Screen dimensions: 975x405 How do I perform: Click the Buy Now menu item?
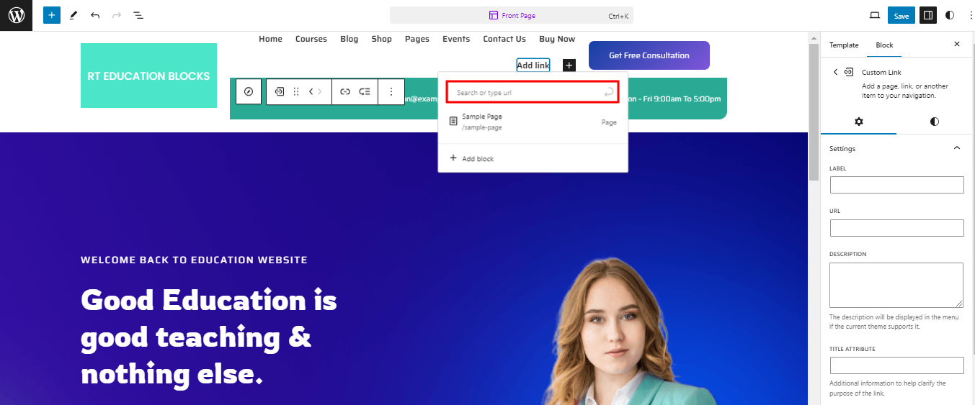(557, 39)
